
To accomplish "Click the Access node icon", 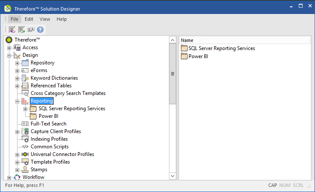I will click(17, 47).
